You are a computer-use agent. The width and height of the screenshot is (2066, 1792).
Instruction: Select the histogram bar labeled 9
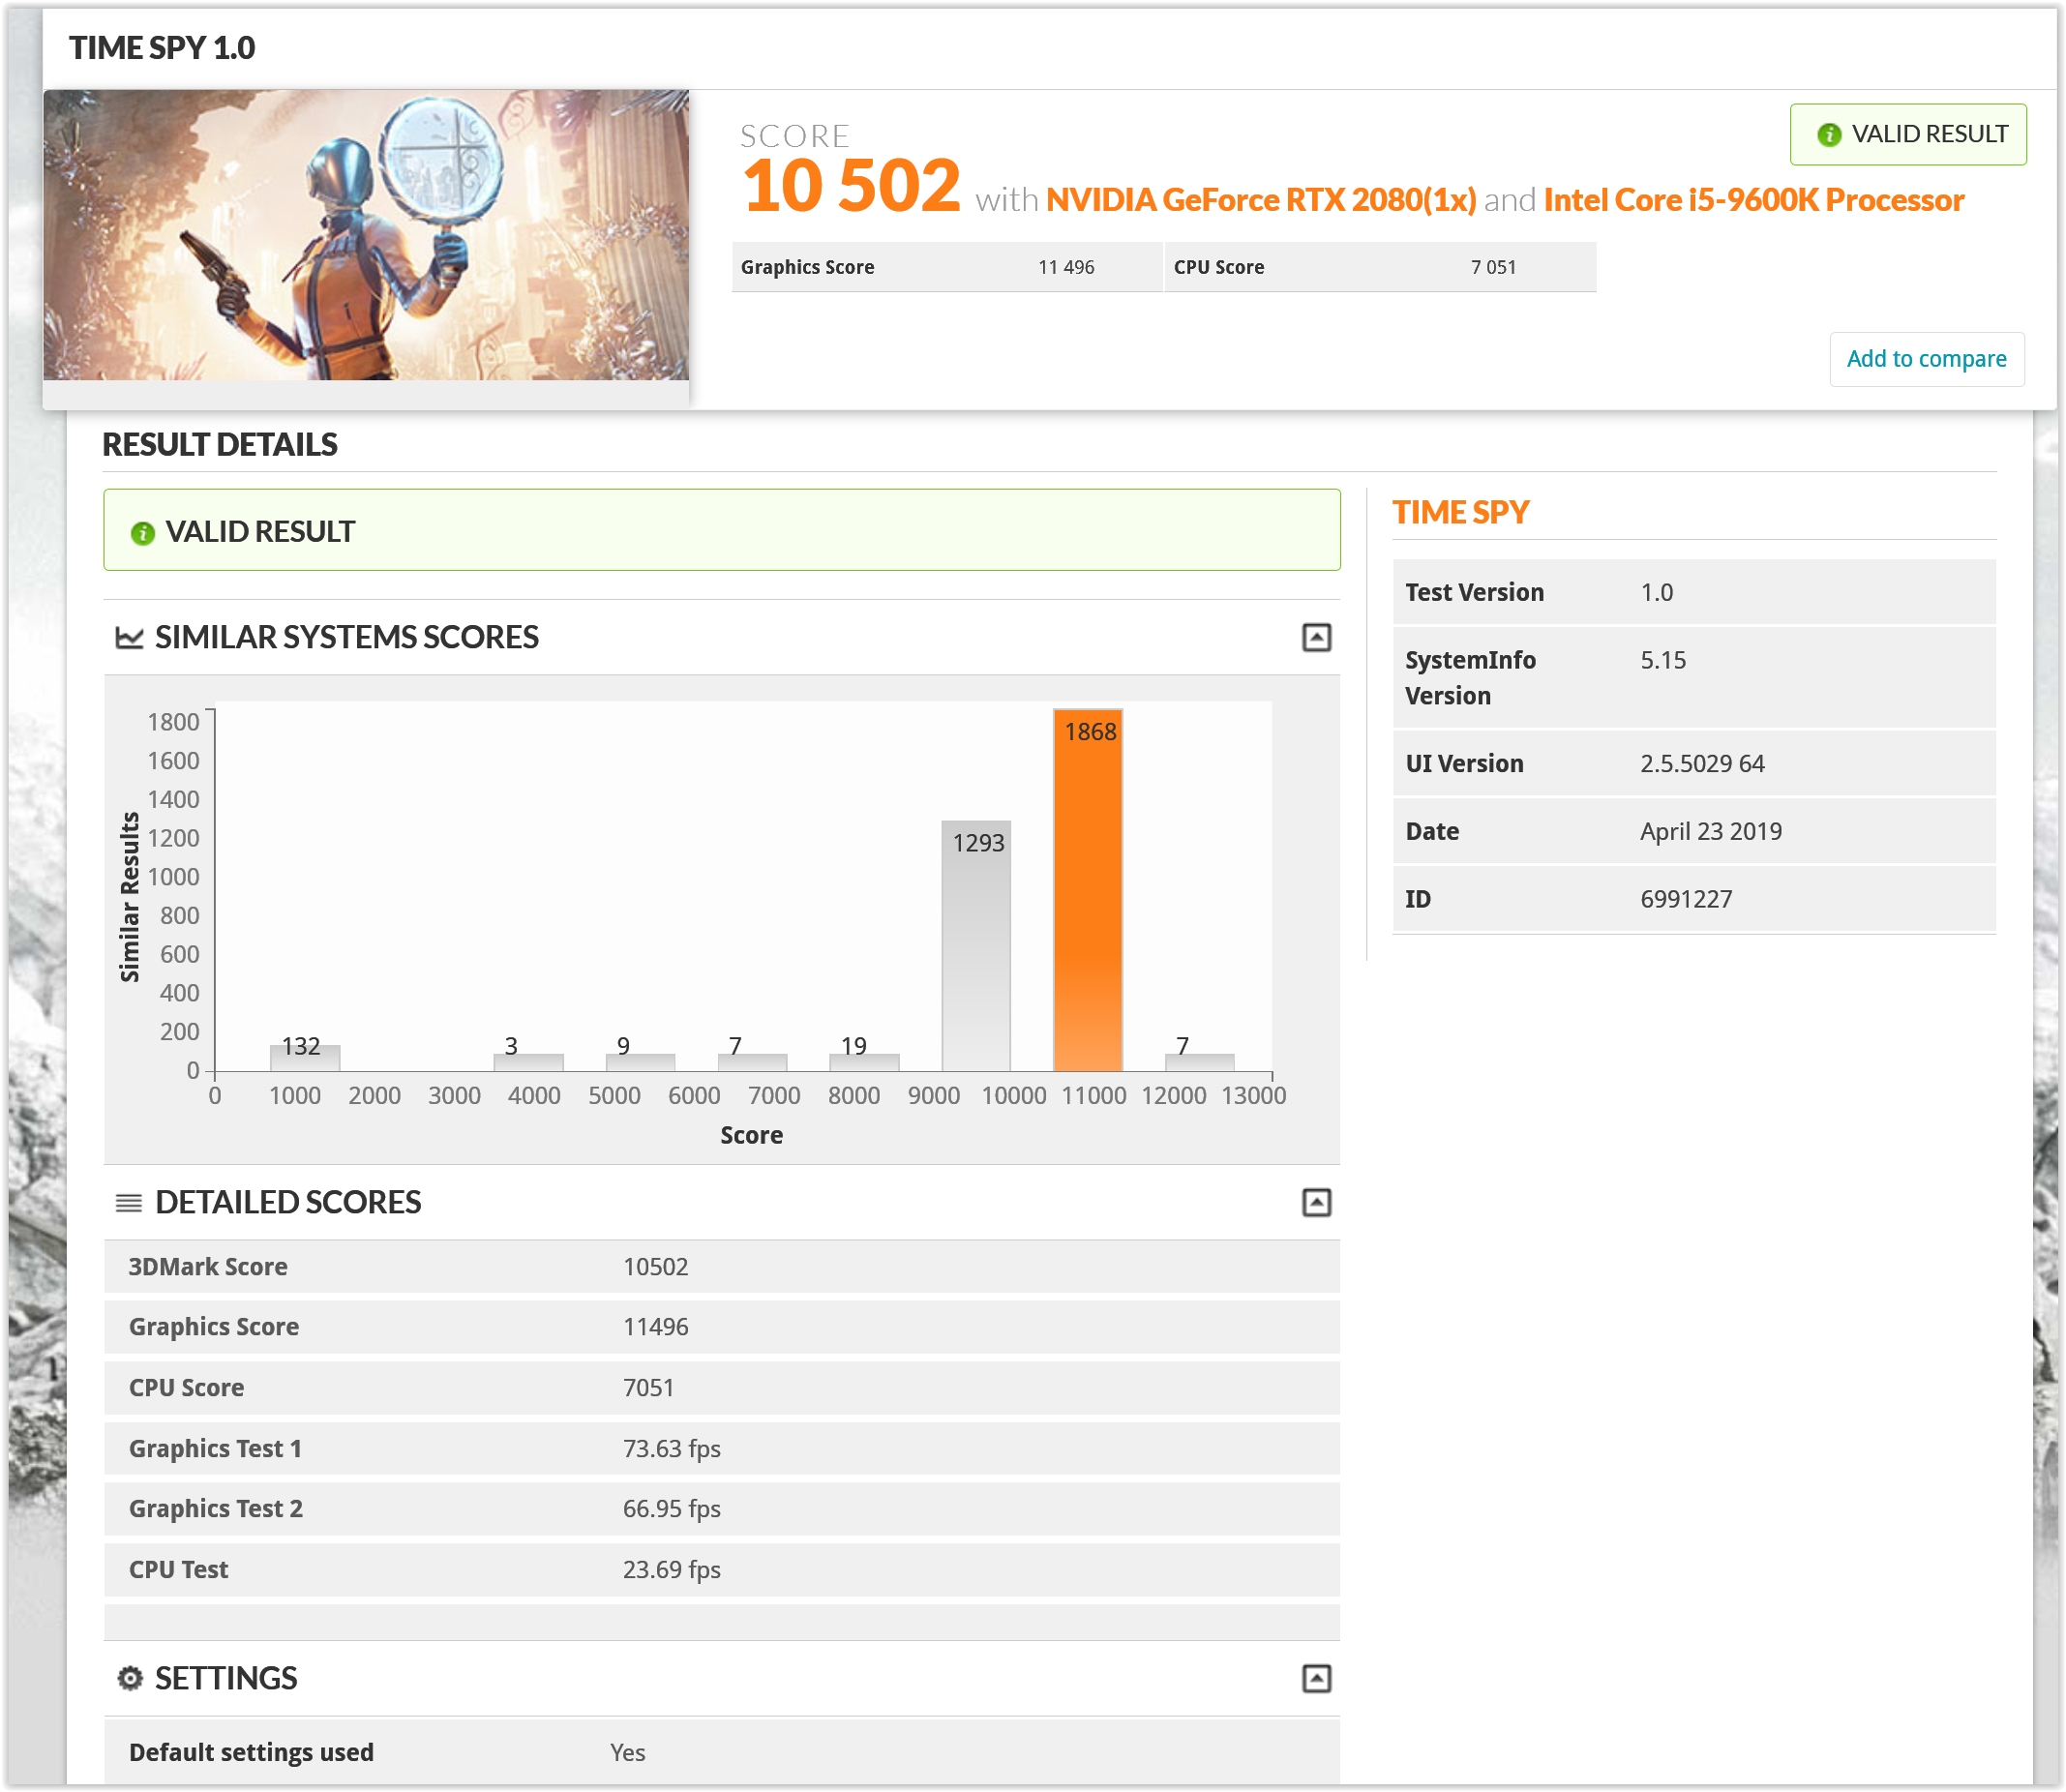[x=641, y=1062]
